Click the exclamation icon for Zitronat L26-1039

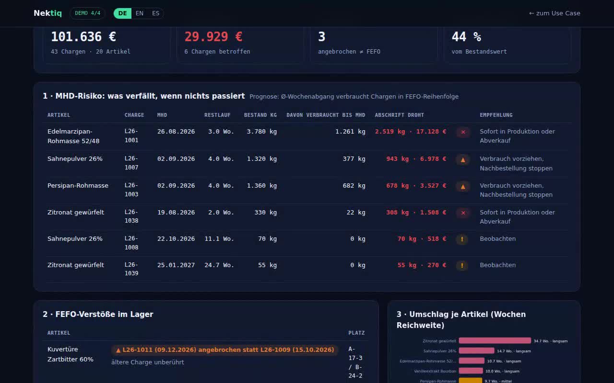(x=462, y=266)
